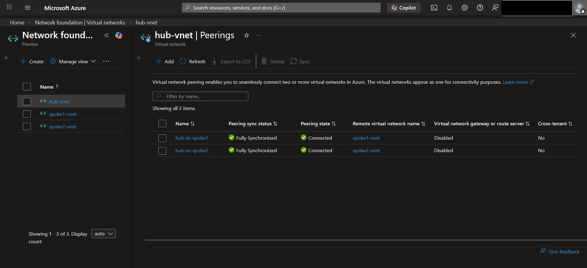Open the notifications bell
This screenshot has height=268, width=587.
pos(449,8)
